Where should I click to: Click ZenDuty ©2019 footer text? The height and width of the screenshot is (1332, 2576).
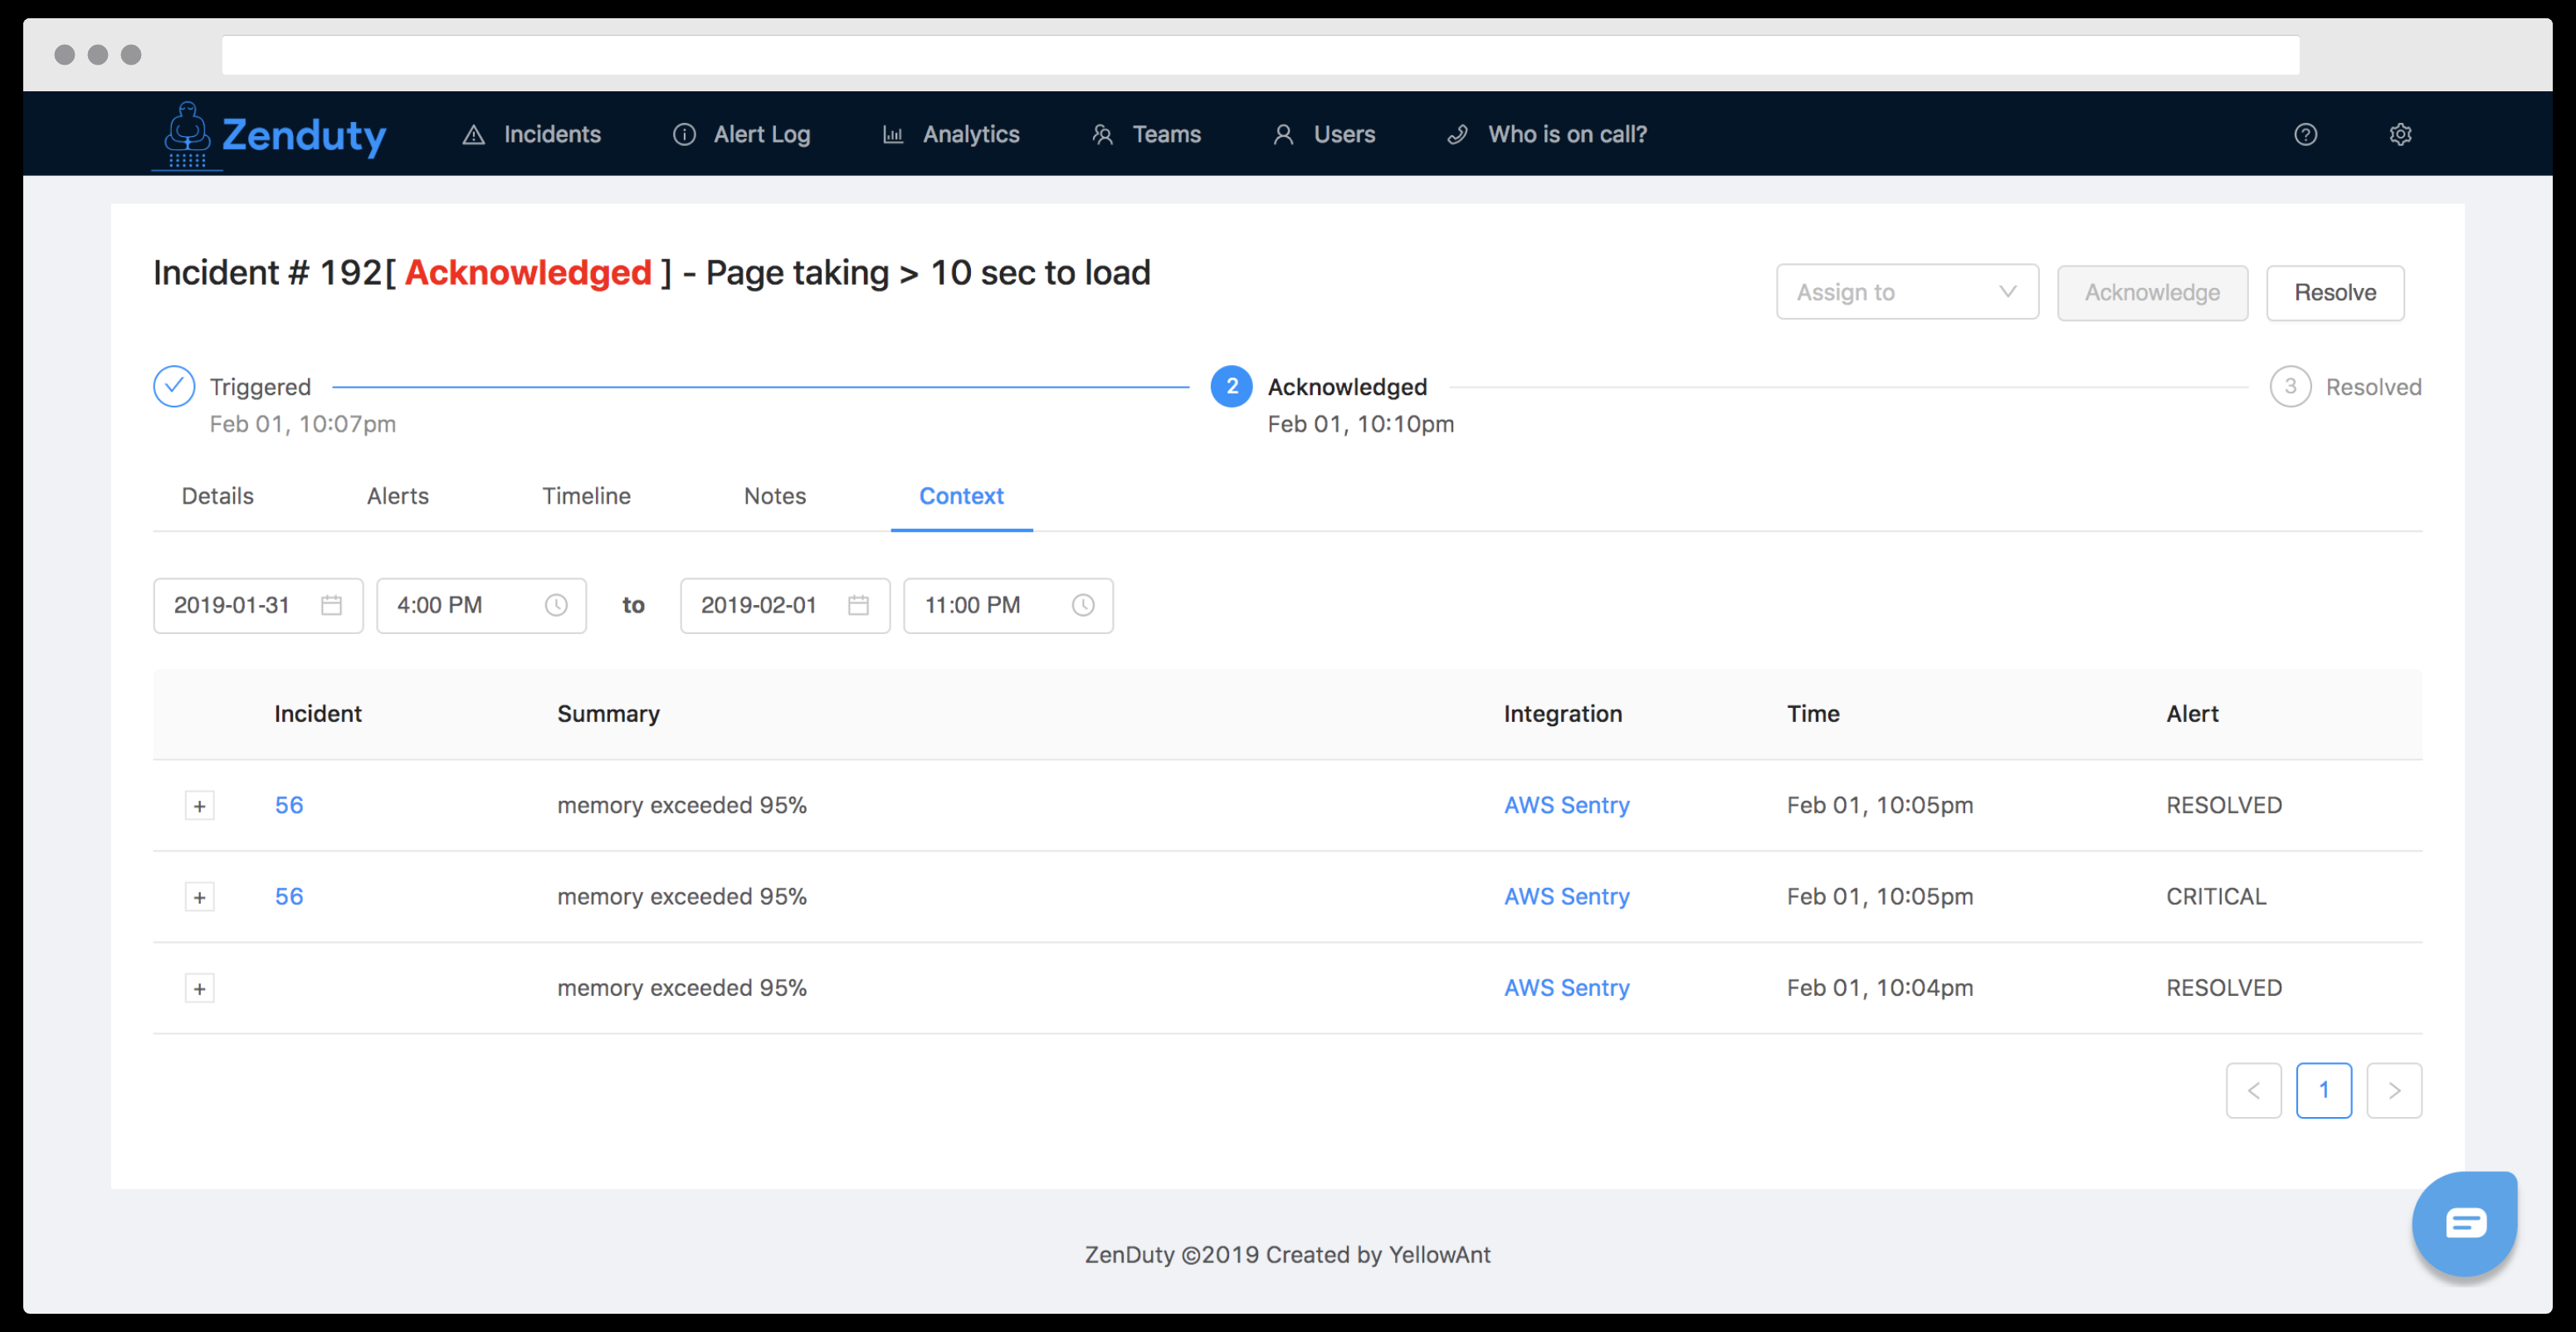pos(1287,1254)
